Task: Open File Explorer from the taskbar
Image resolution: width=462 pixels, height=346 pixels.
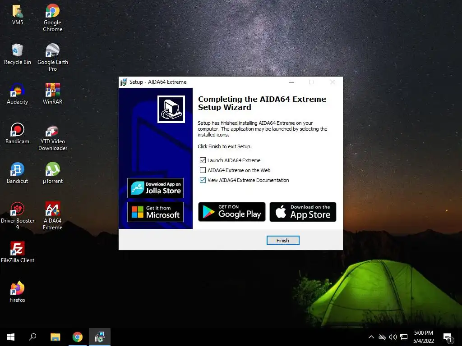Action: (55, 337)
